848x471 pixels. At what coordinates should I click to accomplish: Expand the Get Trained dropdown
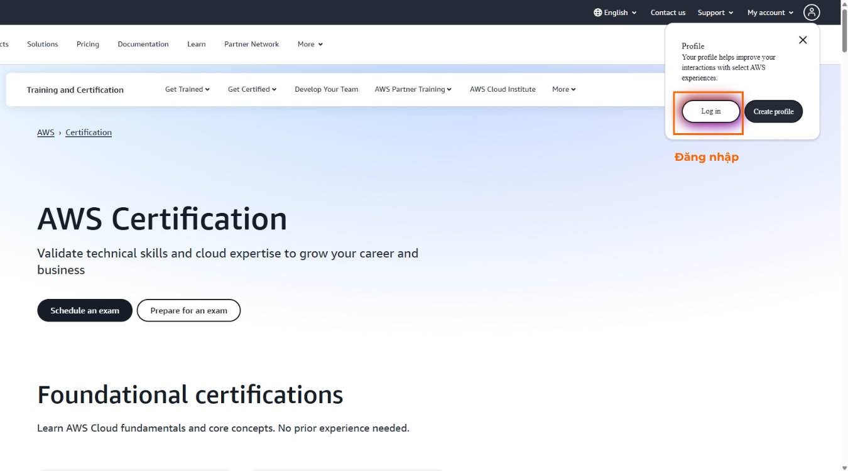(187, 89)
